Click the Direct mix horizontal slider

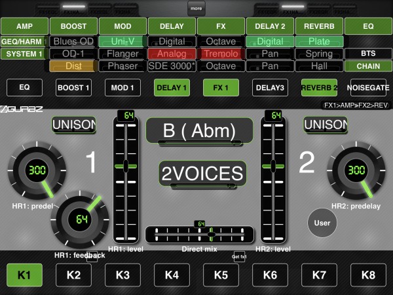(200, 235)
